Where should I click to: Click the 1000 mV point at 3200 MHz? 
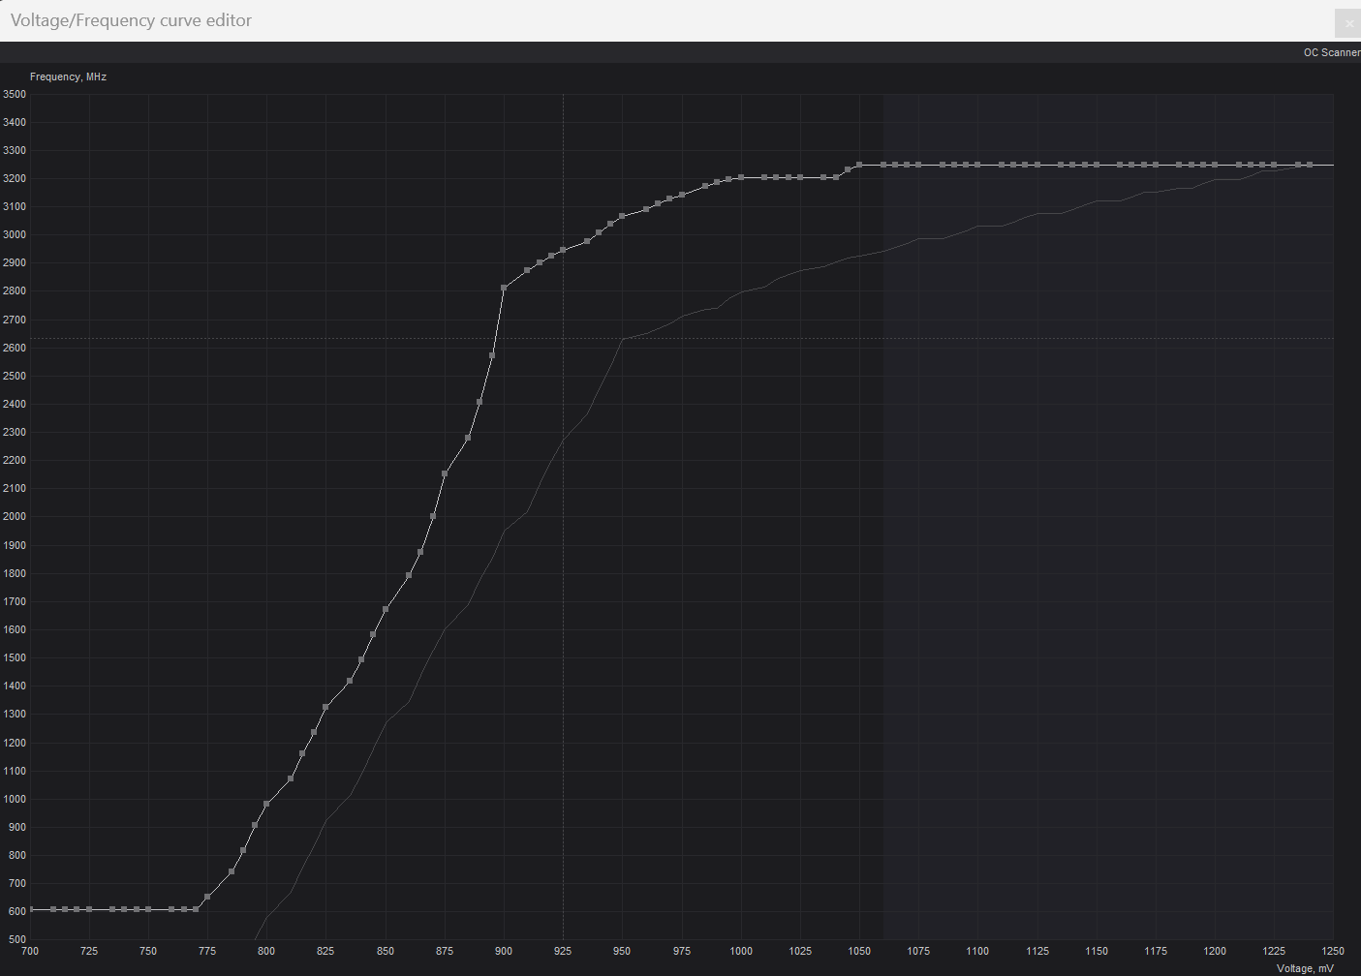click(741, 177)
